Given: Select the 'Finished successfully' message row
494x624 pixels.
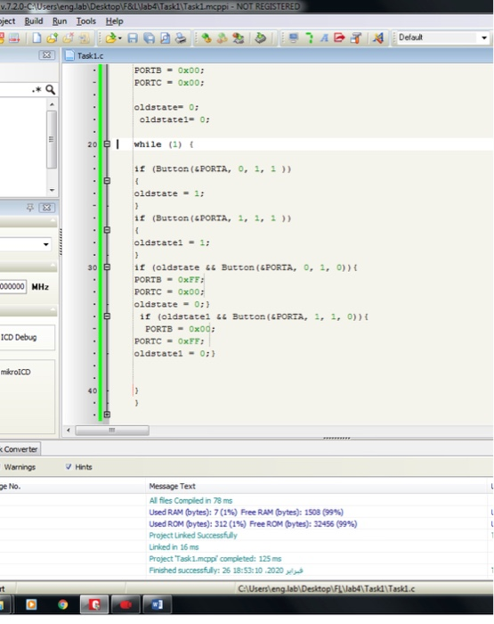Looking at the screenshot, I should [x=226, y=571].
